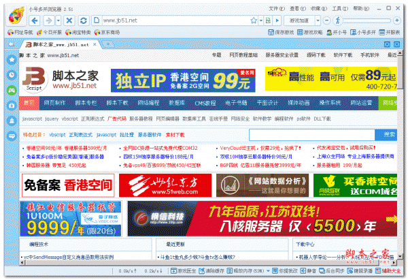
Task: Toggle 后台同步 in status bar
Action: [x=332, y=271]
